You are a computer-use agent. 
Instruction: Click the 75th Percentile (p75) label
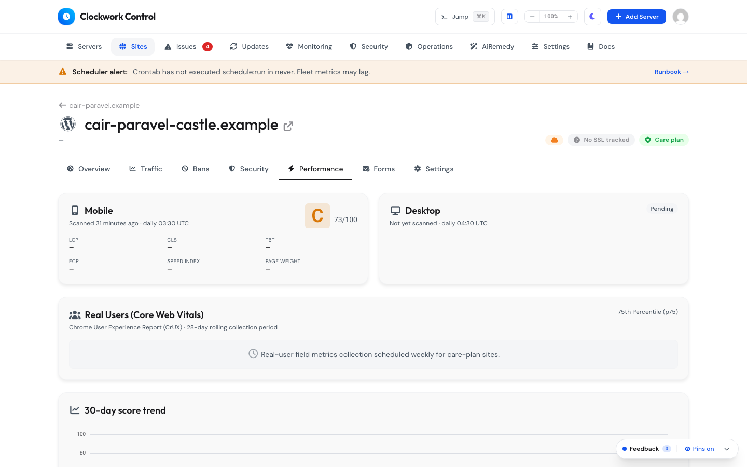[x=648, y=312]
